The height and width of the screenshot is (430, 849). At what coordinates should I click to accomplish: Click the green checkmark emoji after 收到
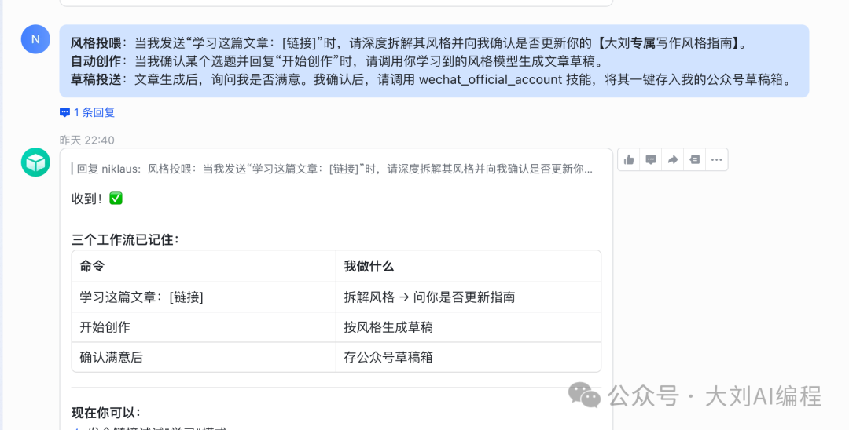pyautogui.click(x=116, y=199)
